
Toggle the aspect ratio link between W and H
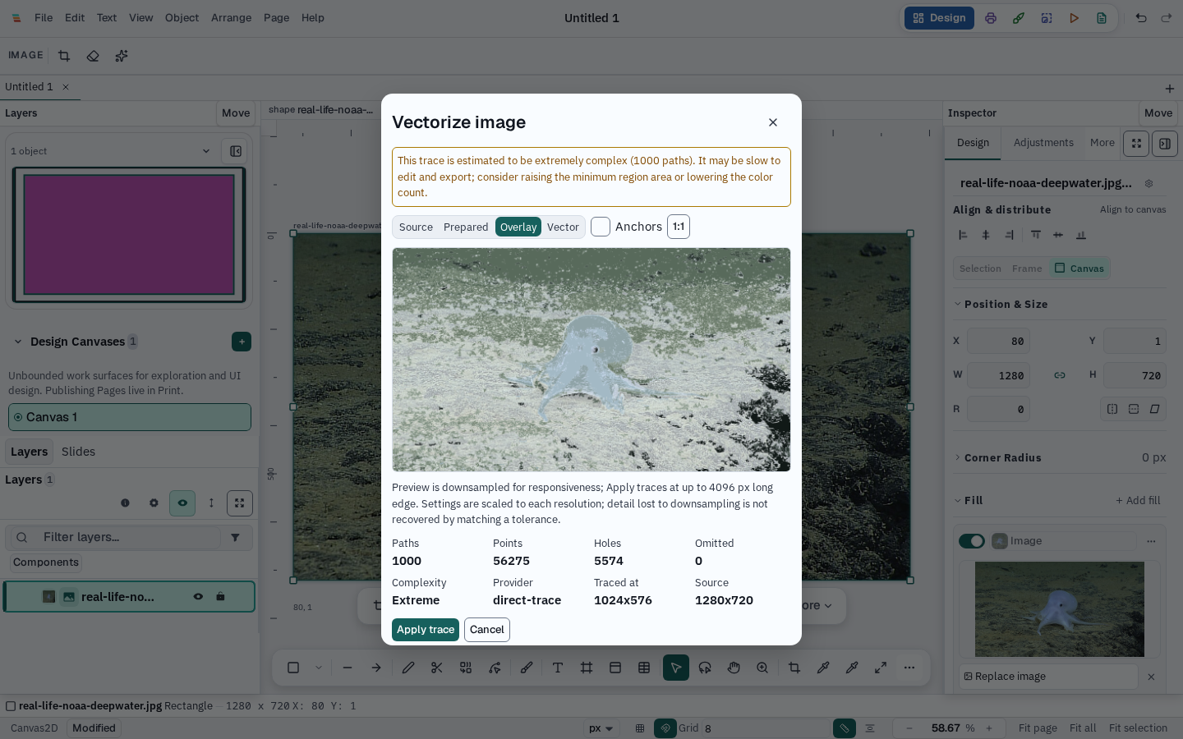(1060, 375)
